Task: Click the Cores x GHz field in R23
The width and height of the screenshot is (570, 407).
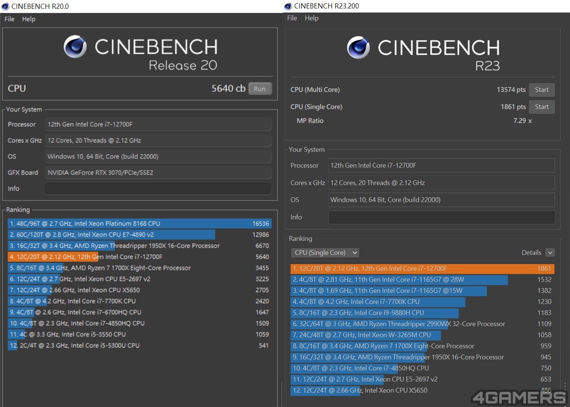Action: 442,183
